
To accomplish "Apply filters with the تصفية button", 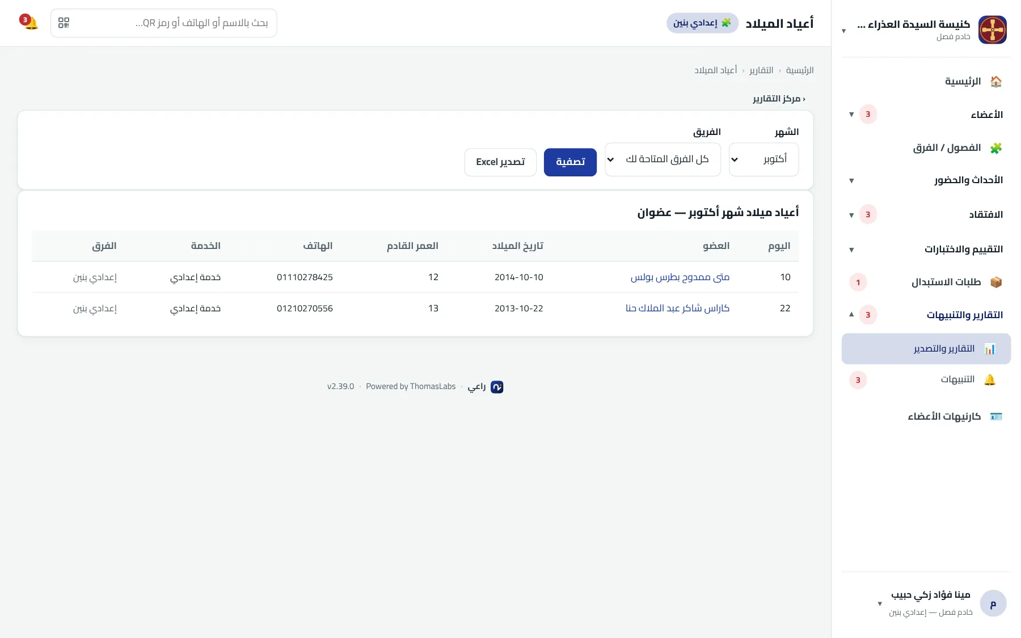I will pos(570,162).
